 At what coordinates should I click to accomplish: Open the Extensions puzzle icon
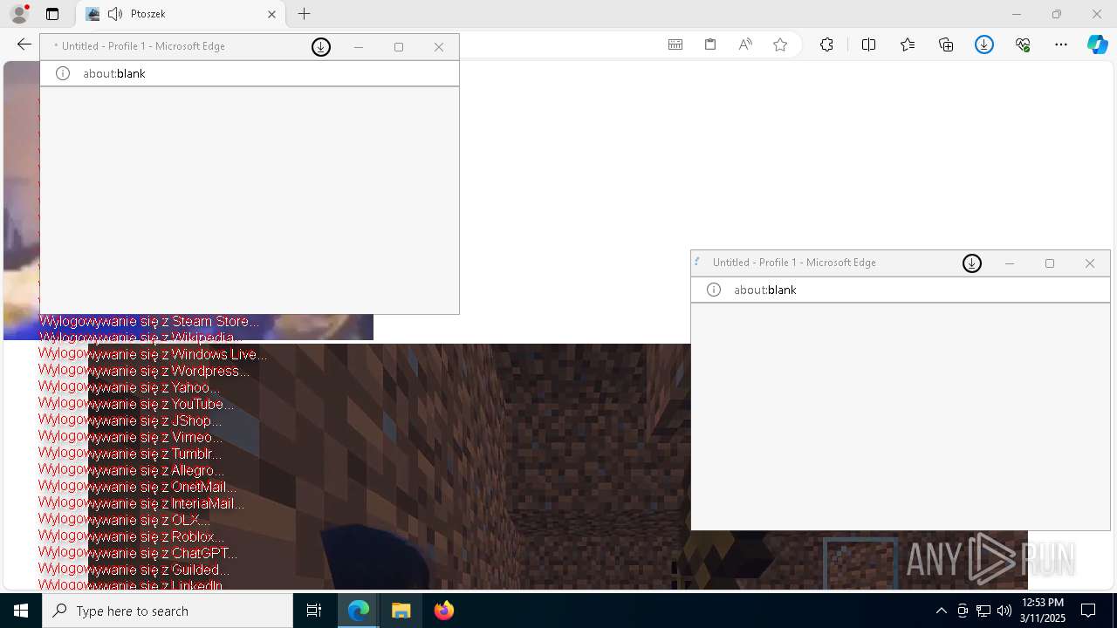pyautogui.click(x=826, y=44)
